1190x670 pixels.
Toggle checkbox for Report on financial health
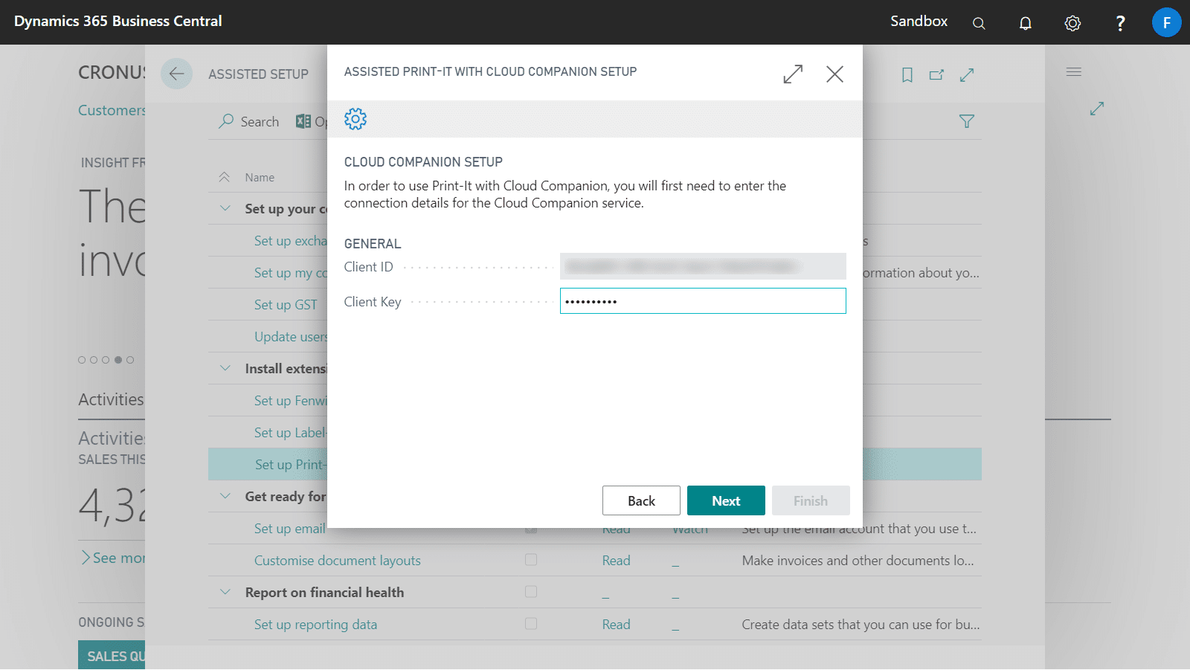tap(531, 592)
